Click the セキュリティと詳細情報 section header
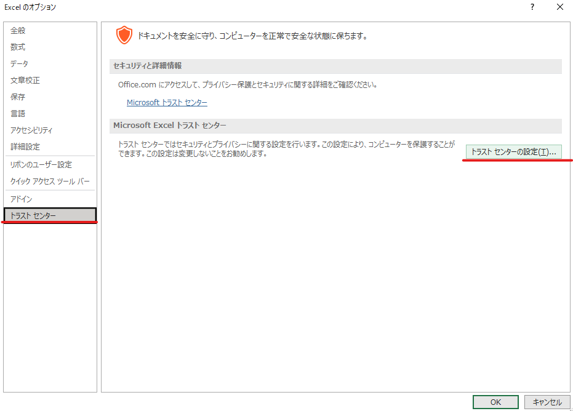The height and width of the screenshot is (411, 573). [x=335, y=66]
